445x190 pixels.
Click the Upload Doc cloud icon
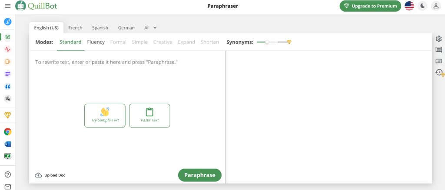(38, 175)
